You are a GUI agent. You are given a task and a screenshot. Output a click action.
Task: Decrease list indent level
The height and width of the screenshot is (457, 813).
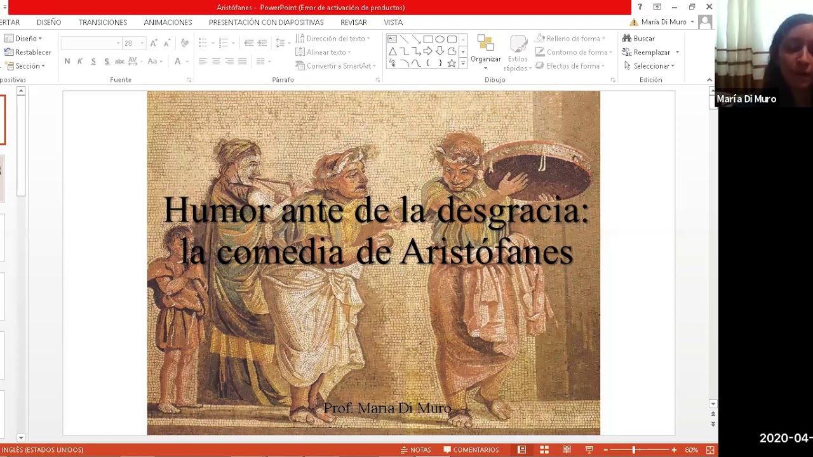point(249,43)
